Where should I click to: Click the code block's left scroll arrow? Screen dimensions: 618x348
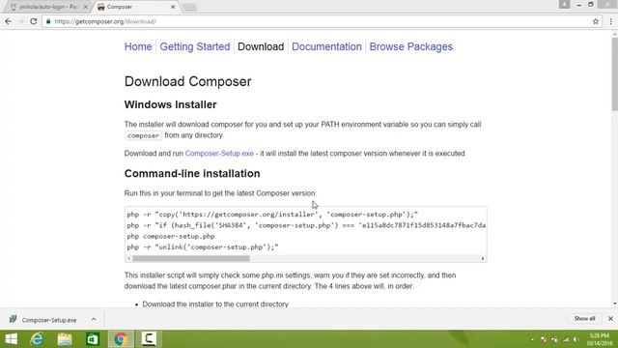click(128, 258)
